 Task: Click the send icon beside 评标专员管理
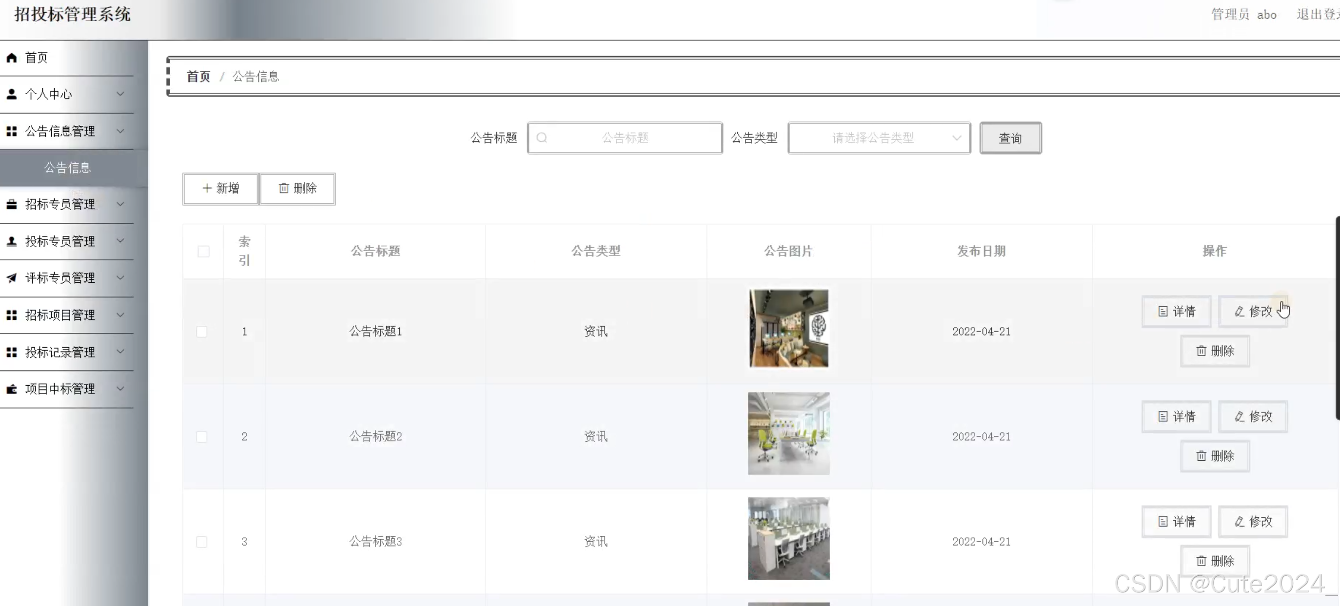[x=12, y=278]
